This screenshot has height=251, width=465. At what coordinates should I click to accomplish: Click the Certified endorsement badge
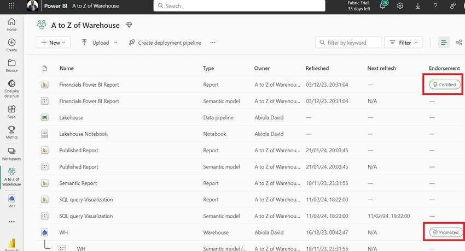point(445,85)
